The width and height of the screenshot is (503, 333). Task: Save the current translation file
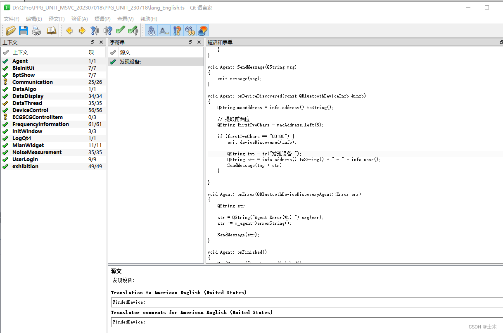click(23, 30)
